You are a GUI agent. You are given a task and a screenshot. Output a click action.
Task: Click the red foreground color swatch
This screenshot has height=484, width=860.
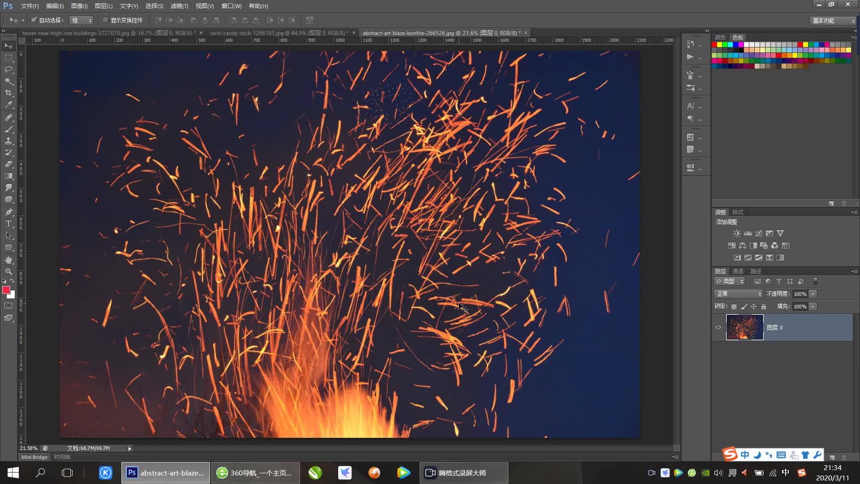coord(6,290)
